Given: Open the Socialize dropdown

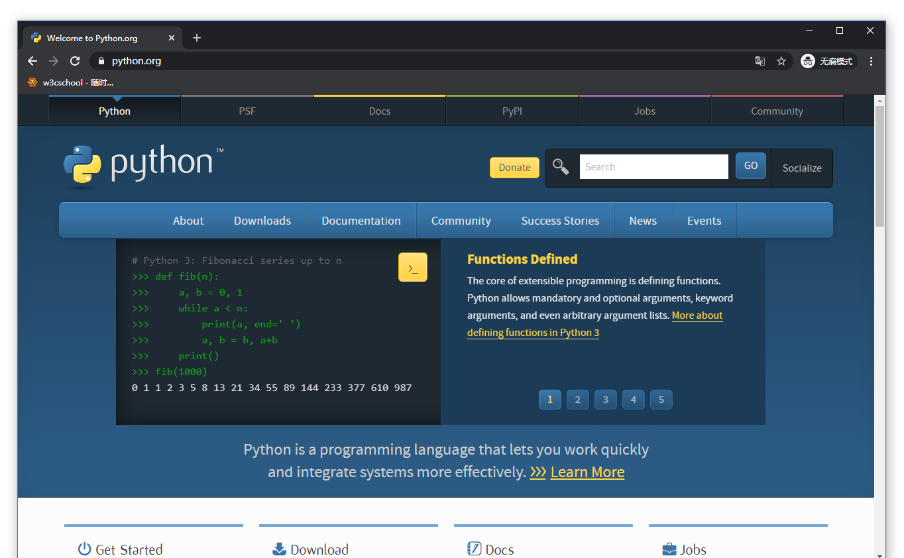Looking at the screenshot, I should click(x=802, y=168).
